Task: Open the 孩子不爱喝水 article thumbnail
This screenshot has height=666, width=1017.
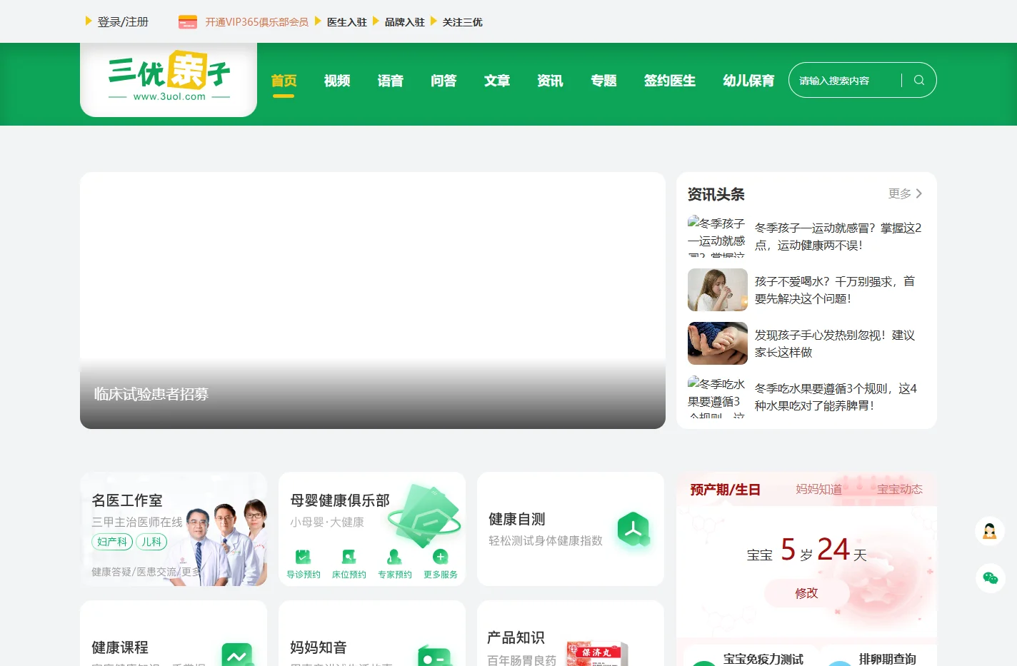Action: pos(718,290)
